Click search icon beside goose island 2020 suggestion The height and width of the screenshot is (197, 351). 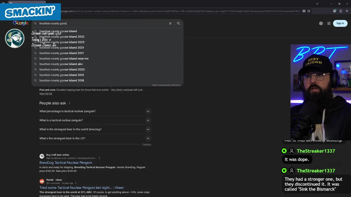pyautogui.click(x=35, y=69)
